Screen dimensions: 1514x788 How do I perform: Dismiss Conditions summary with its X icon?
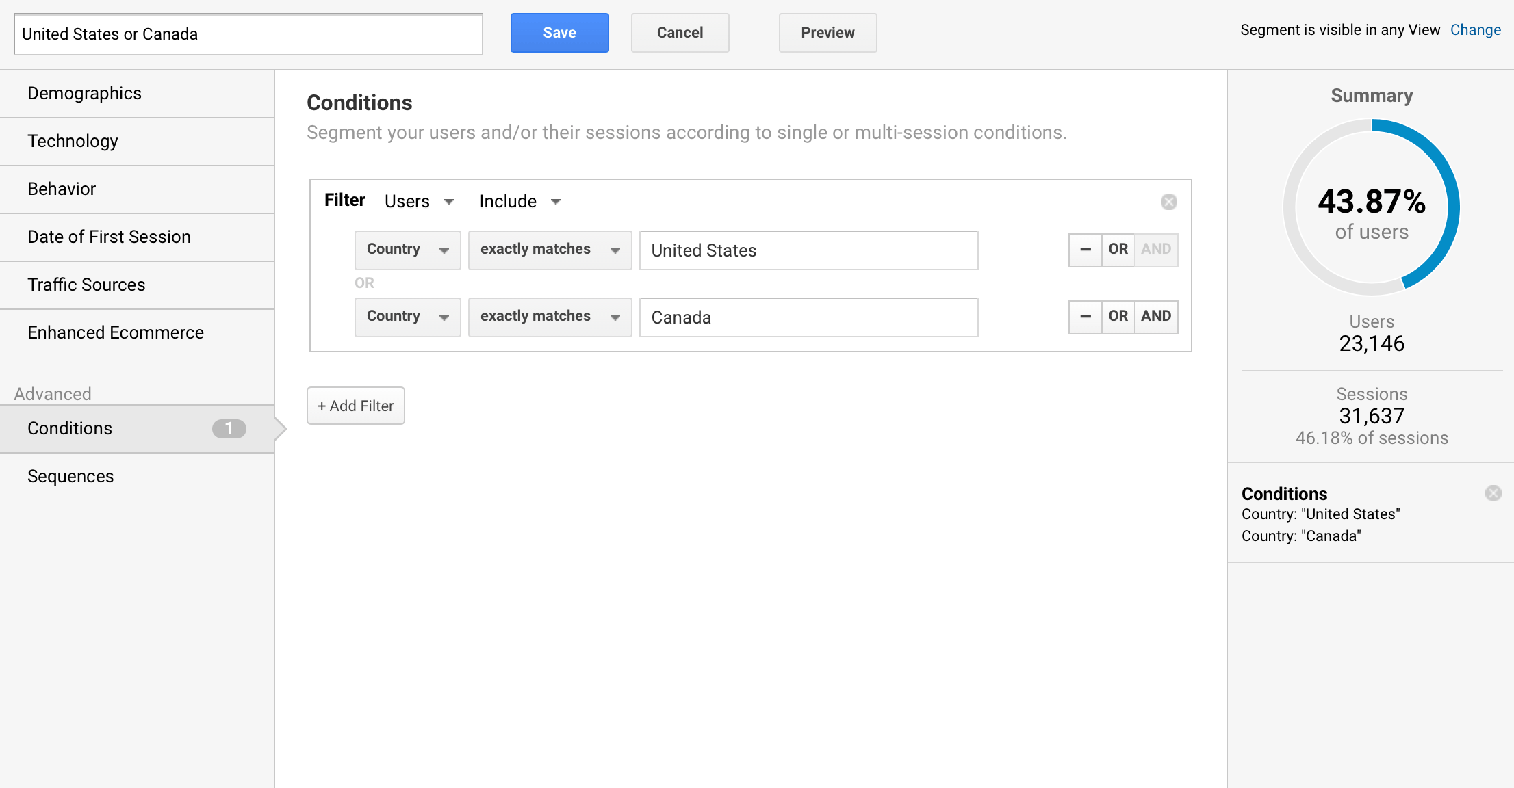pos(1493,493)
